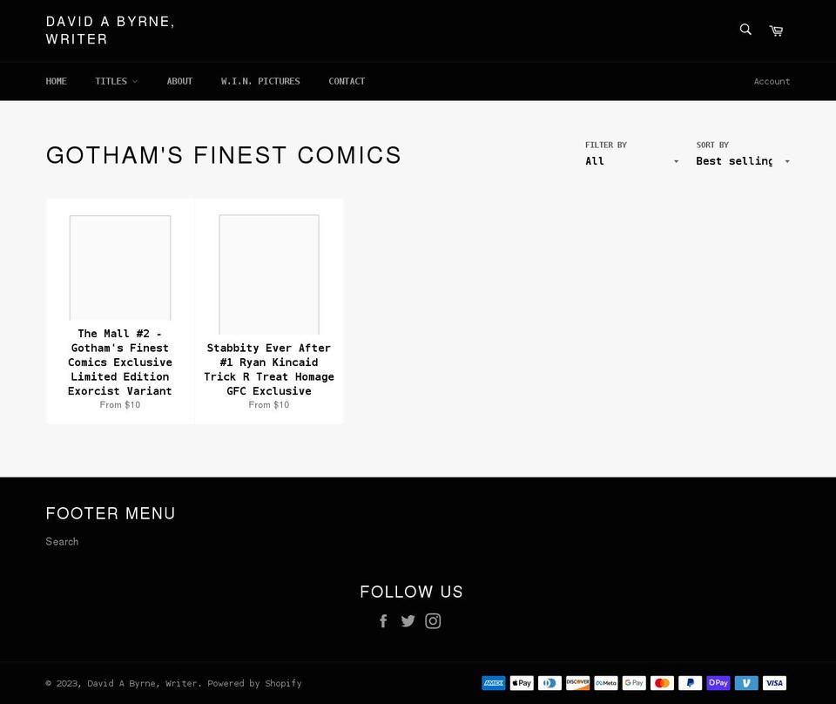The image size is (836, 704).
Task: Click From $10 price under Stabbity Ever After
Action: click(x=269, y=405)
